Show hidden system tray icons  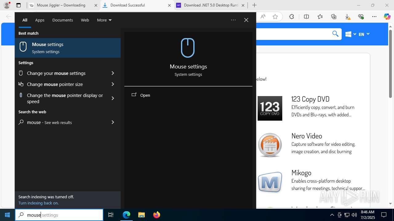332,215
